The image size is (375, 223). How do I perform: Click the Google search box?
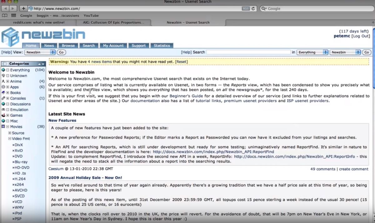[317, 8]
